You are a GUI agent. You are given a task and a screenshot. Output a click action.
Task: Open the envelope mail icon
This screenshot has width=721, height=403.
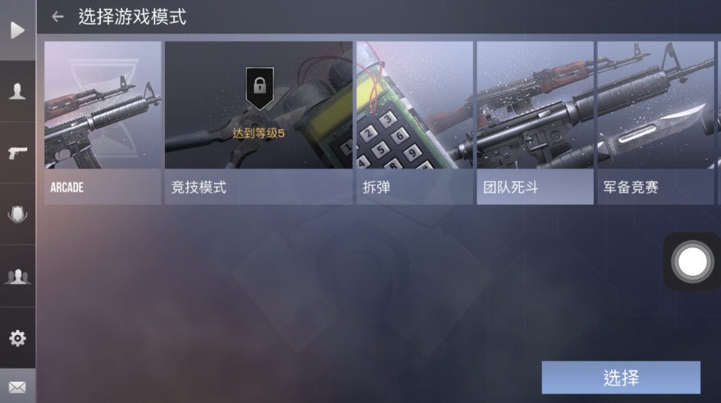click(17, 387)
